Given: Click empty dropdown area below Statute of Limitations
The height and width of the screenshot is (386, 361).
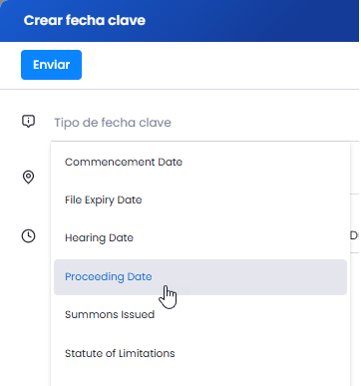Looking at the screenshot, I should click(x=200, y=379).
